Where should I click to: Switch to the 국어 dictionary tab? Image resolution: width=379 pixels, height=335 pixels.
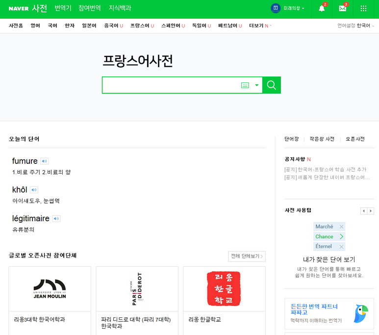[52, 26]
